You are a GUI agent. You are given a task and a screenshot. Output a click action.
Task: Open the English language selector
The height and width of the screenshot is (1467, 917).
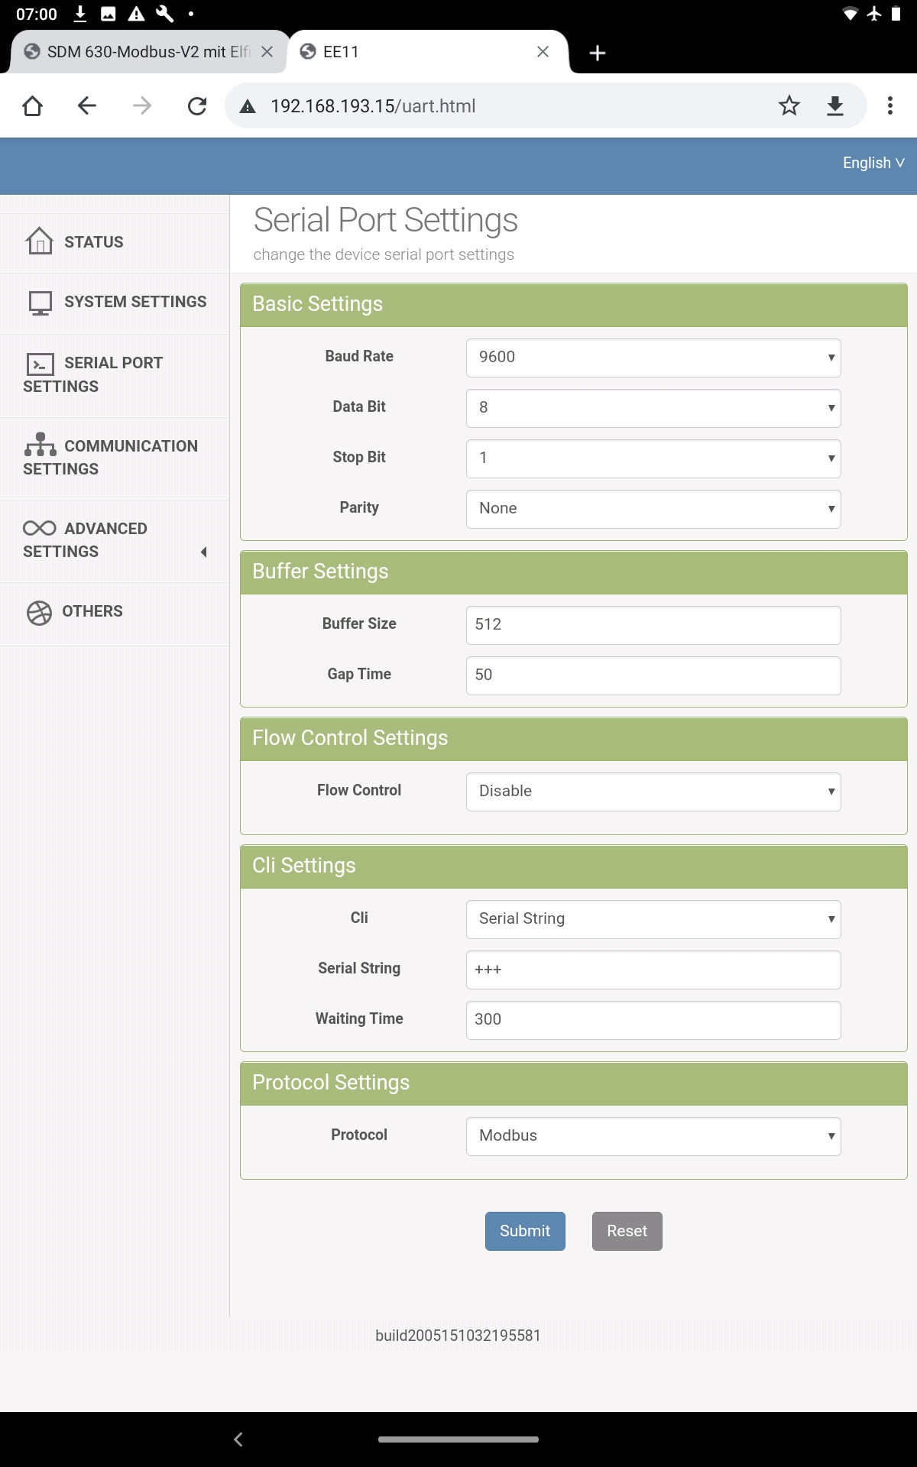[x=873, y=163]
